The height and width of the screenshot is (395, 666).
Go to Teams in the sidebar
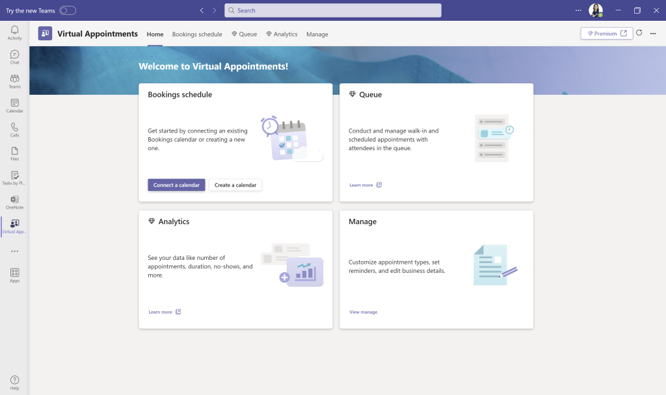[x=14, y=81]
